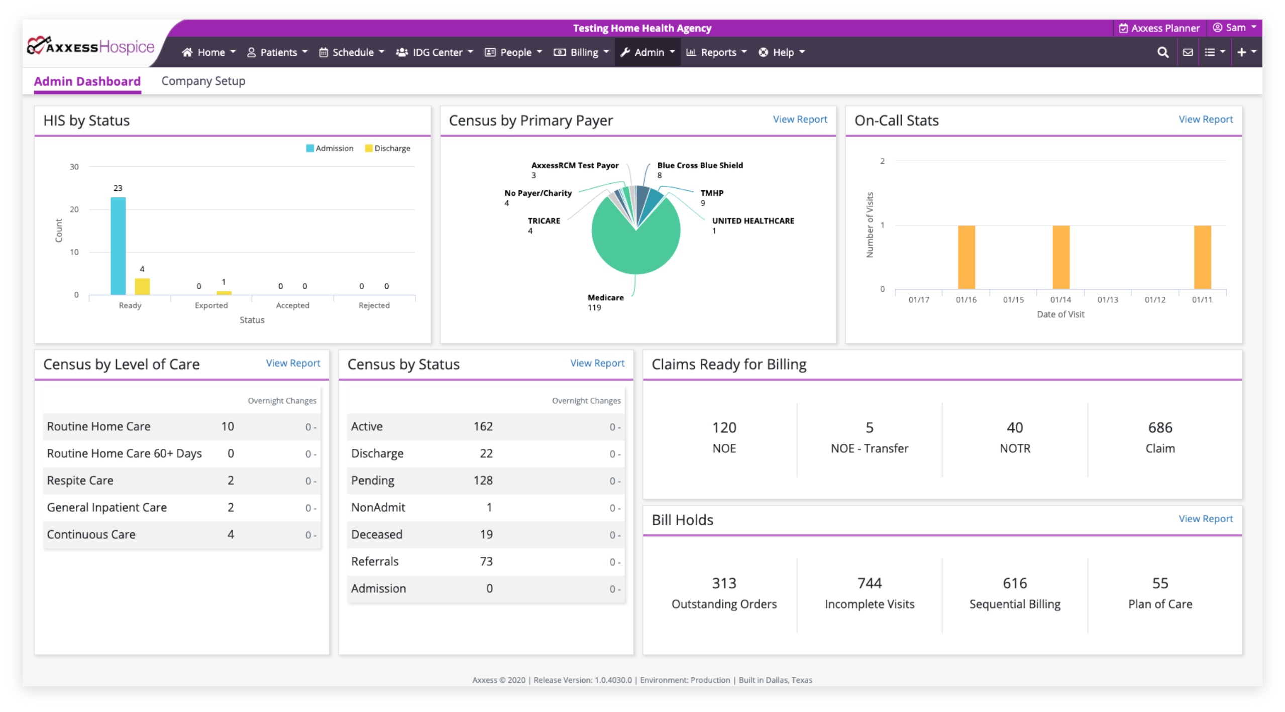Click View Report for Bill Holds
Image resolution: width=1285 pixels, height=712 pixels.
click(1205, 518)
